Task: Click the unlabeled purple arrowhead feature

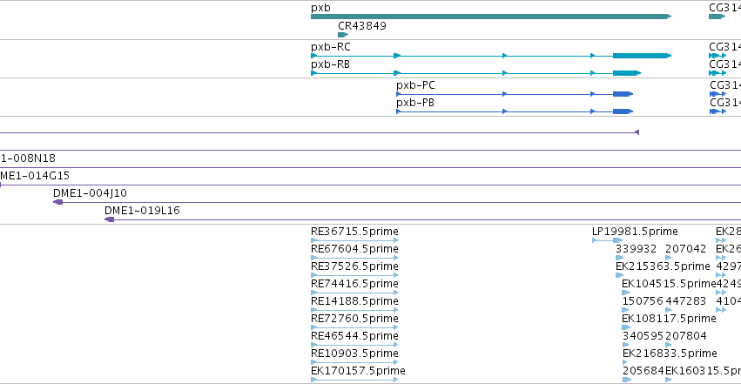Action: (637, 132)
